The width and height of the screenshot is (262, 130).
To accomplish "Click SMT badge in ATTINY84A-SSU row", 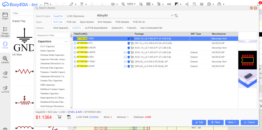I will tap(125, 57).
